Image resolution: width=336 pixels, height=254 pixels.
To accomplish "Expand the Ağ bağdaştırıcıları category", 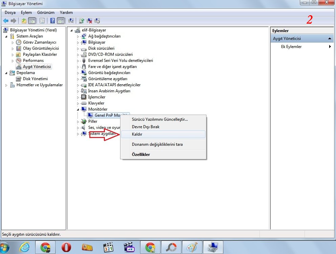I will [78, 37].
